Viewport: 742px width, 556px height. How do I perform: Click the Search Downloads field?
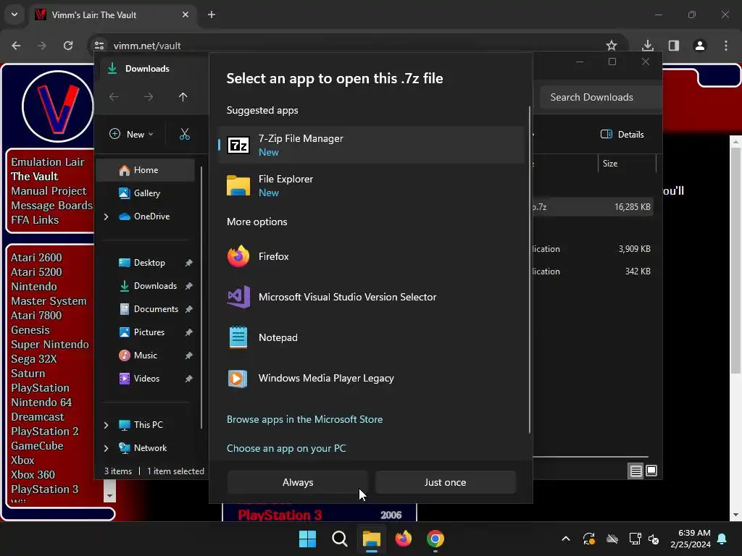pyautogui.click(x=601, y=98)
